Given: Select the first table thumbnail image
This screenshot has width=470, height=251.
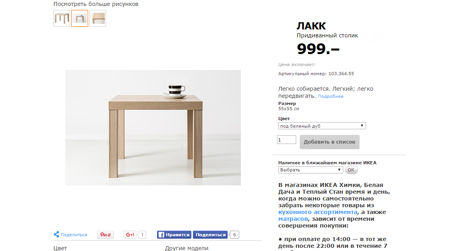Looking at the screenshot, I should [62, 18].
